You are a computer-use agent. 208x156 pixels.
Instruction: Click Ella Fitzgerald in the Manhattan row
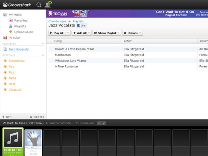[134, 55]
